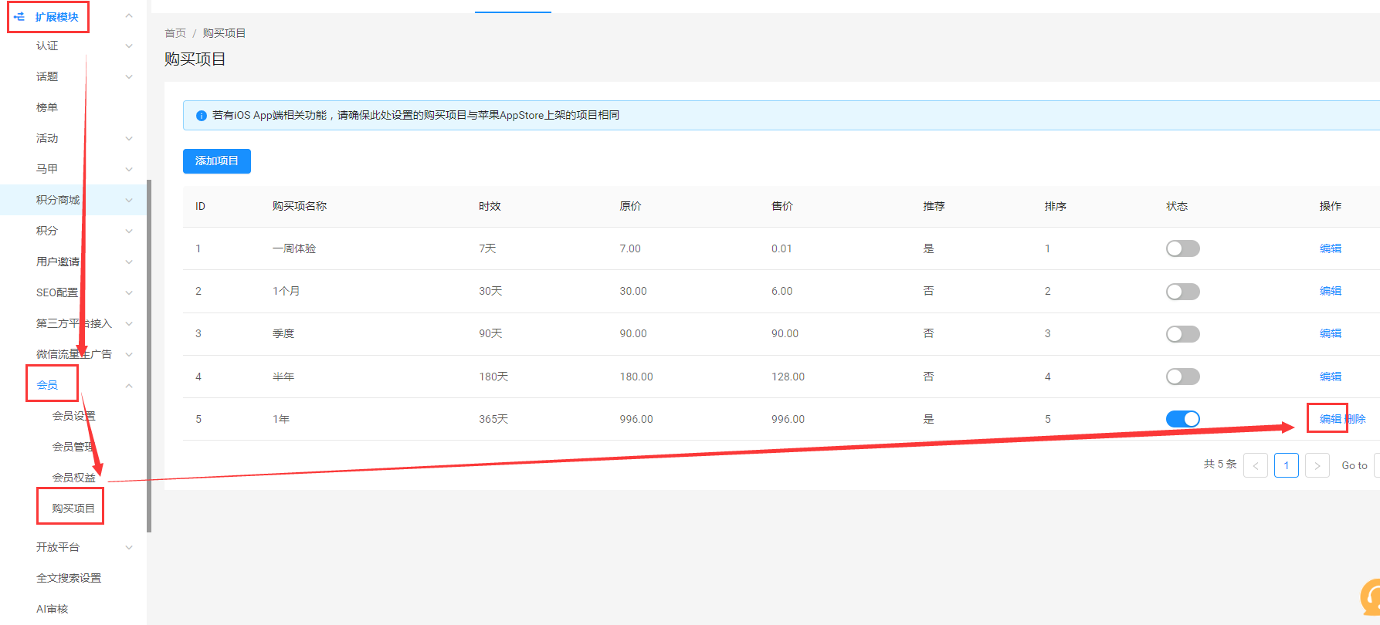The image size is (1380, 625).
Task: Expand the 积分 submenu arrow
Action: click(129, 231)
